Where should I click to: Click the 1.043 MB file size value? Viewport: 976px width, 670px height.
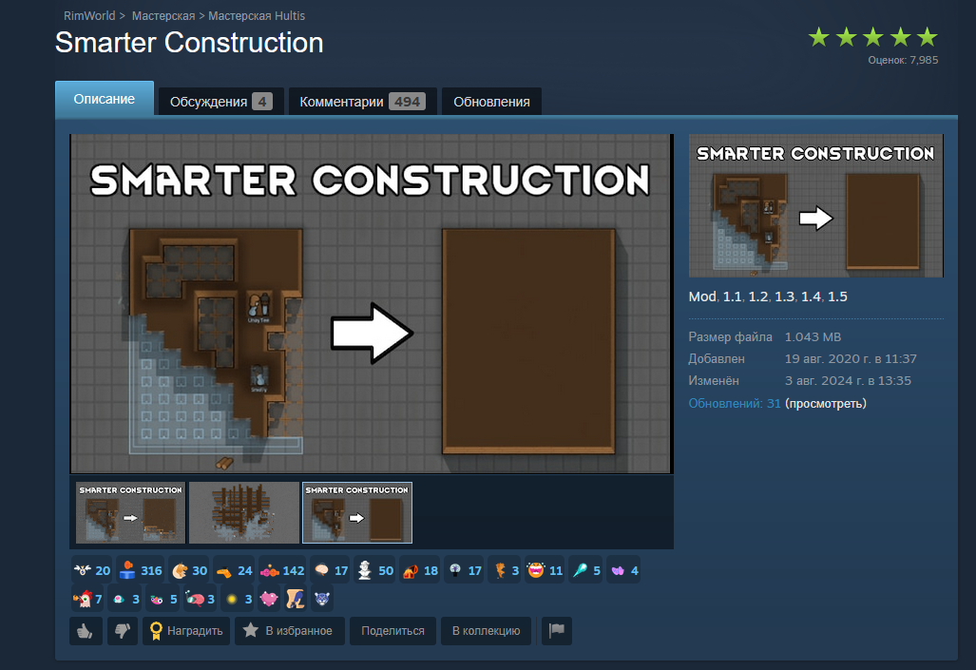pyautogui.click(x=813, y=336)
